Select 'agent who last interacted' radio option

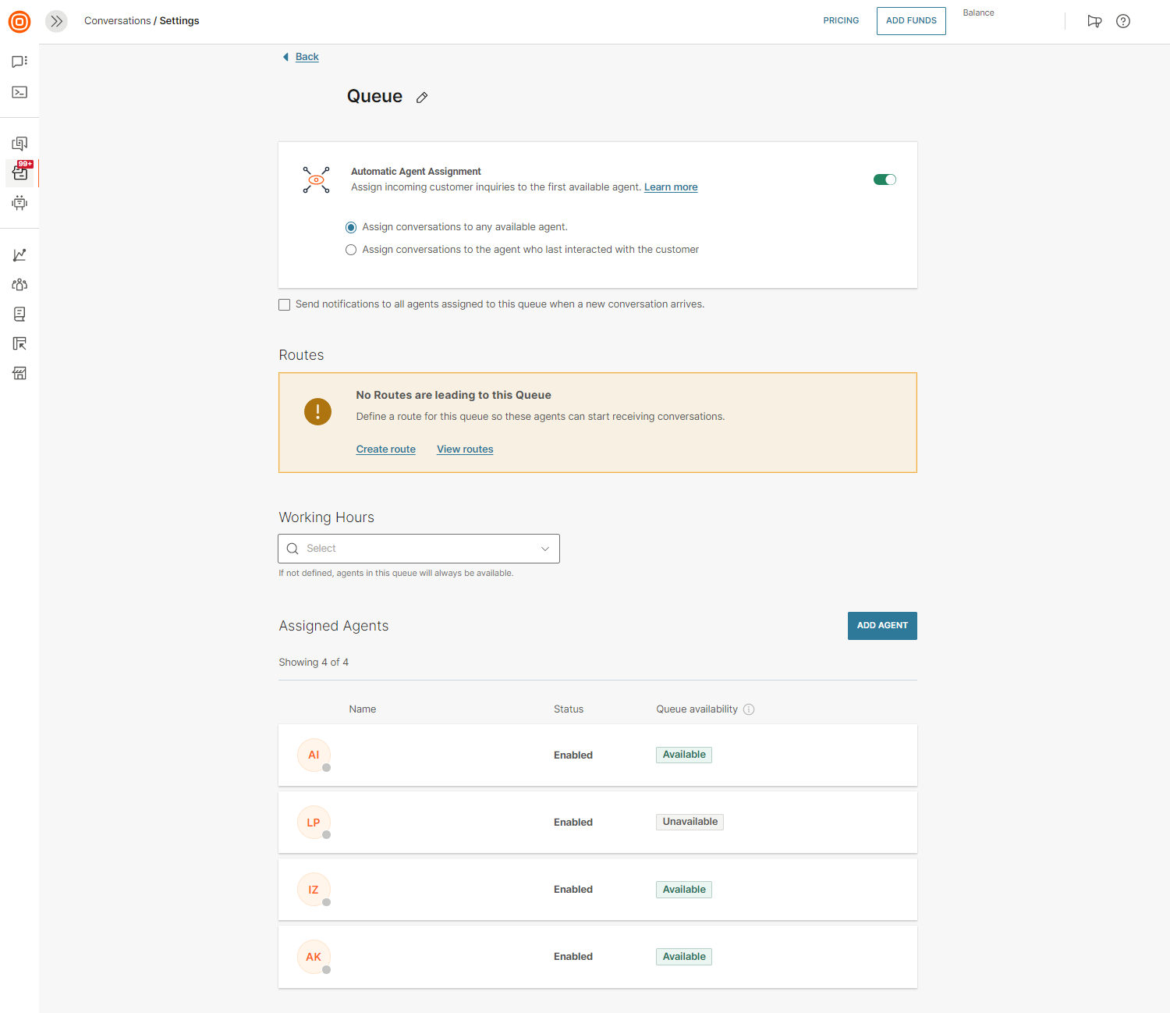point(351,250)
